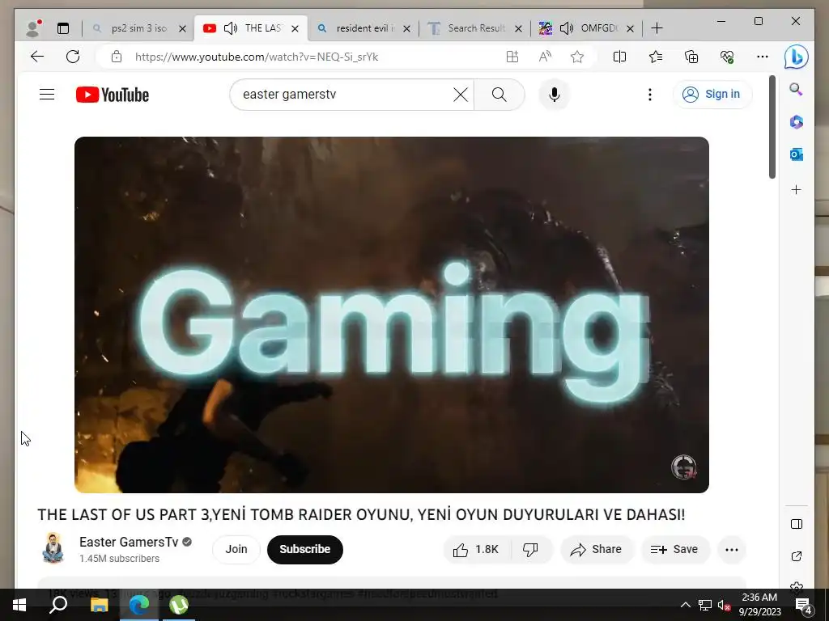Mute the OMFGD tab audio icon
Image resolution: width=829 pixels, height=621 pixels.
pos(566,28)
